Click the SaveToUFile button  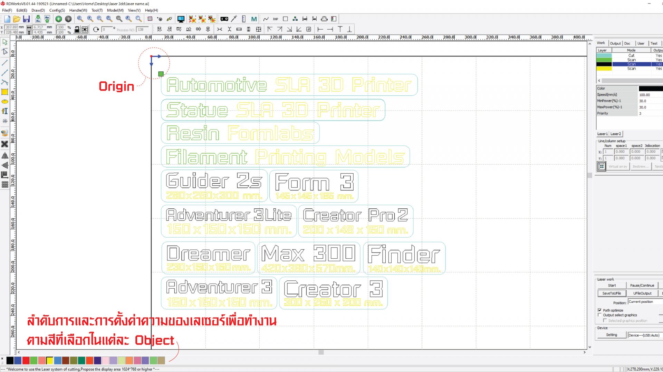612,293
